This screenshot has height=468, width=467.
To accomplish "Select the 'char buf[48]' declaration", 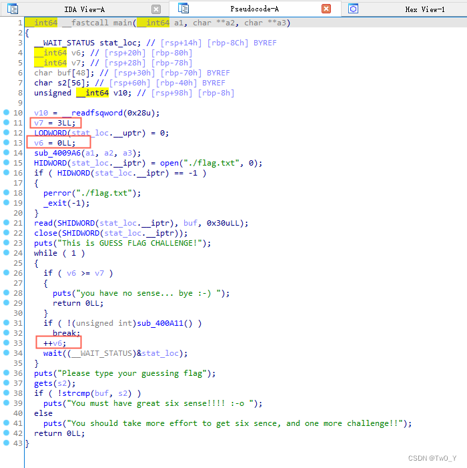I will coord(64,73).
